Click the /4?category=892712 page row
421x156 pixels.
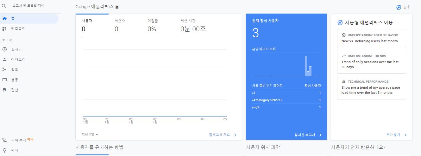click(x=286, y=100)
